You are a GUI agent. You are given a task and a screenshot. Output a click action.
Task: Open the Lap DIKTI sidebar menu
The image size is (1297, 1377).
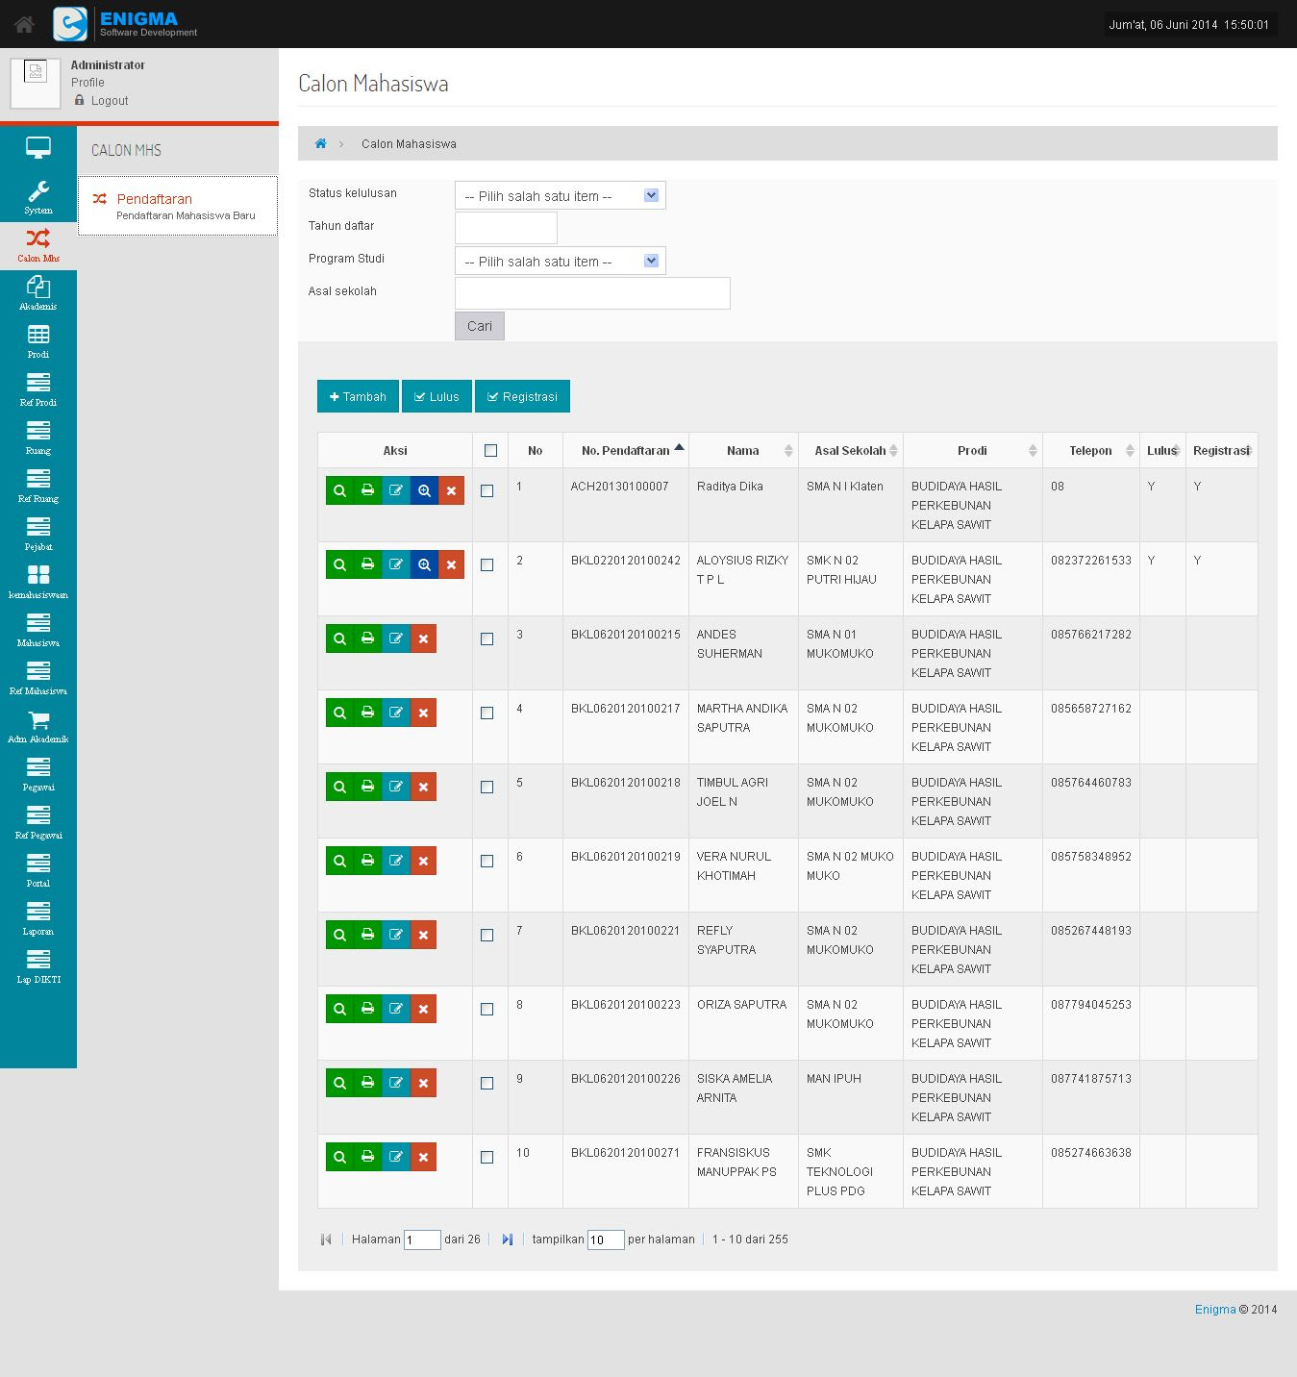[38, 966]
